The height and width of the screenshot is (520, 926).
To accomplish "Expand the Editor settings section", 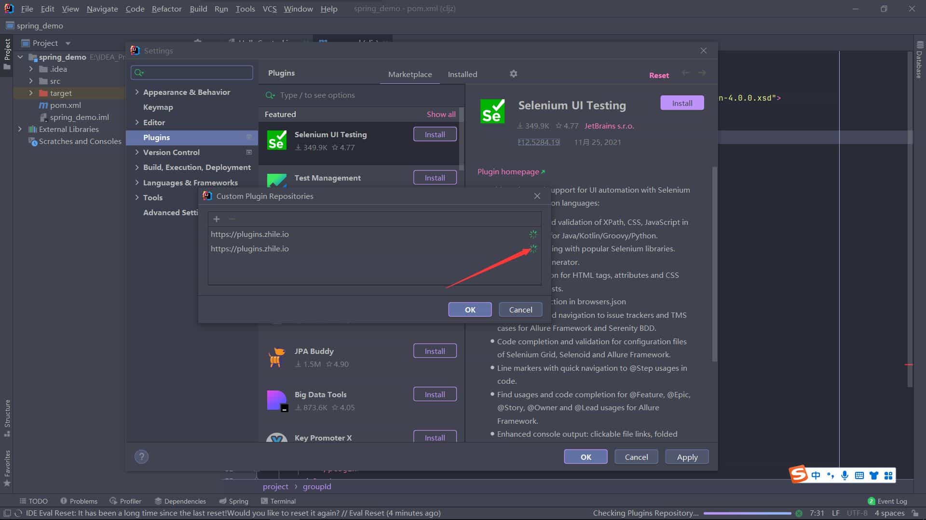I will [x=137, y=122].
